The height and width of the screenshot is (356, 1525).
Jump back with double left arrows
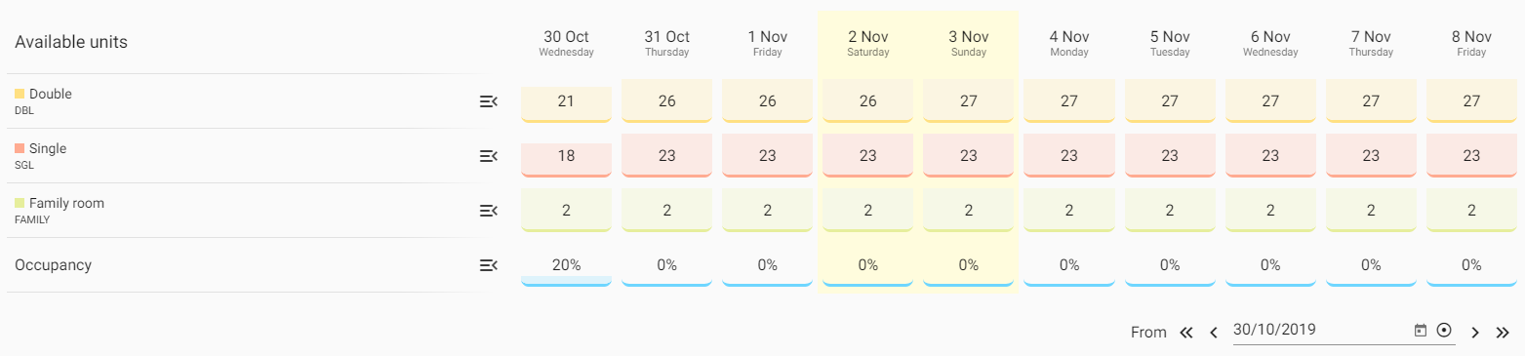pyautogui.click(x=1186, y=332)
